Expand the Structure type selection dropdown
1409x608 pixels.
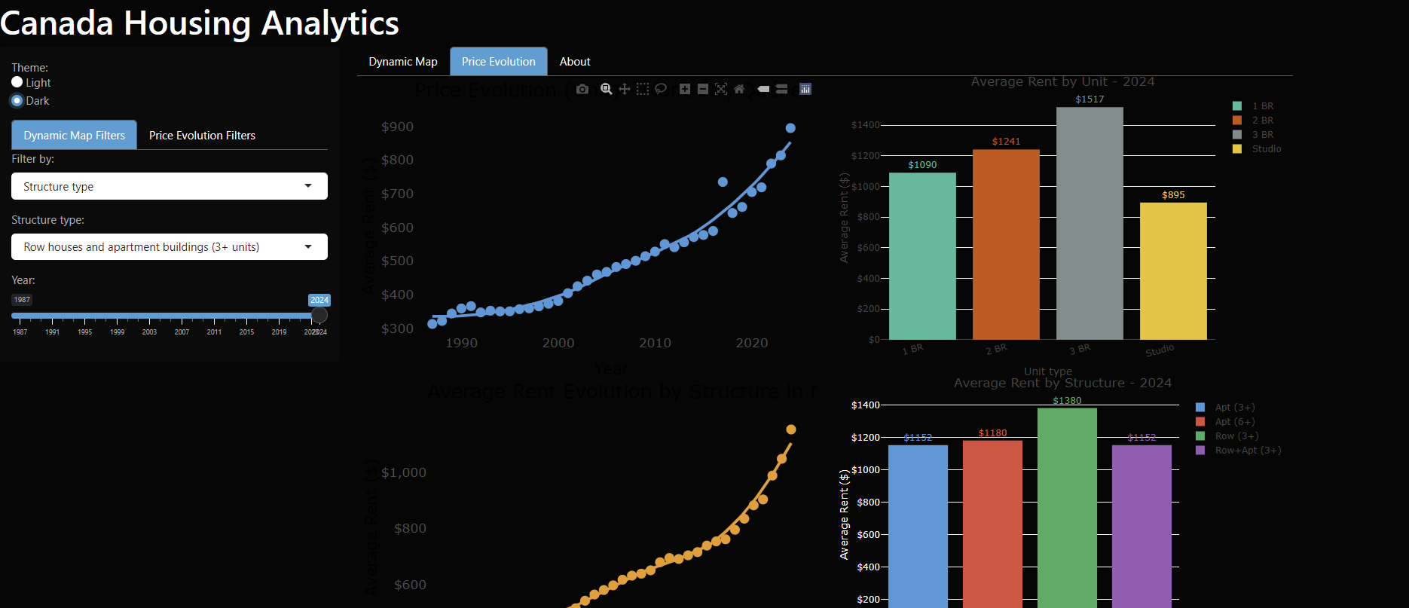pyautogui.click(x=170, y=246)
